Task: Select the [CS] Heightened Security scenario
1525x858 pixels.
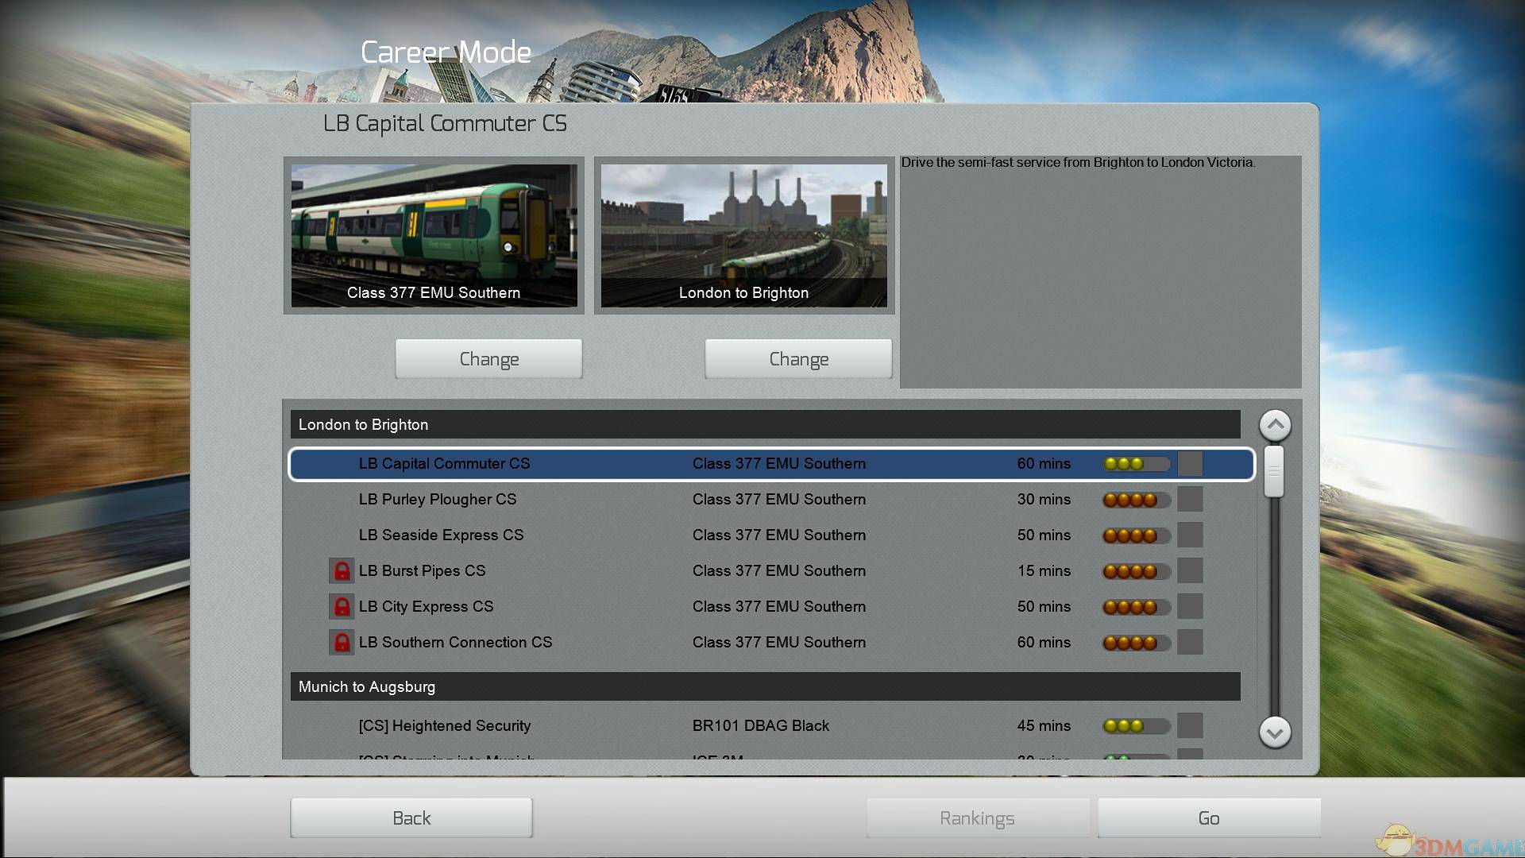Action: 444,726
